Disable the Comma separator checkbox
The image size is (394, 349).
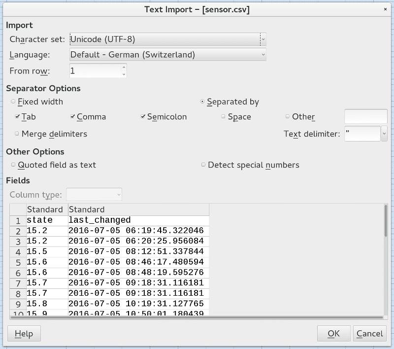click(72, 117)
